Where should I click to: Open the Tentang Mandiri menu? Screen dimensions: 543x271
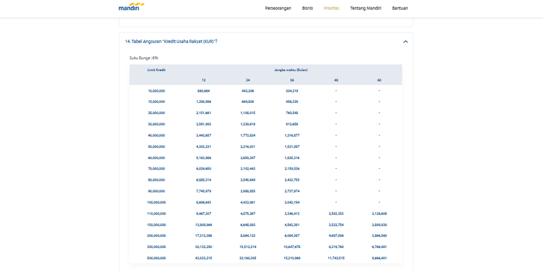pos(365,8)
